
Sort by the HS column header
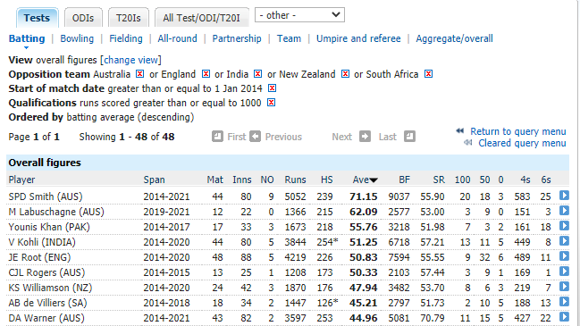(x=326, y=180)
